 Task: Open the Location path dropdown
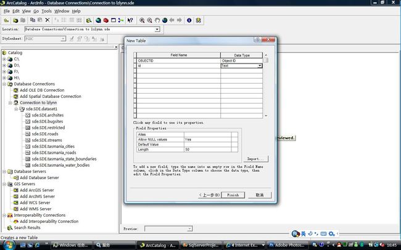pos(157,30)
